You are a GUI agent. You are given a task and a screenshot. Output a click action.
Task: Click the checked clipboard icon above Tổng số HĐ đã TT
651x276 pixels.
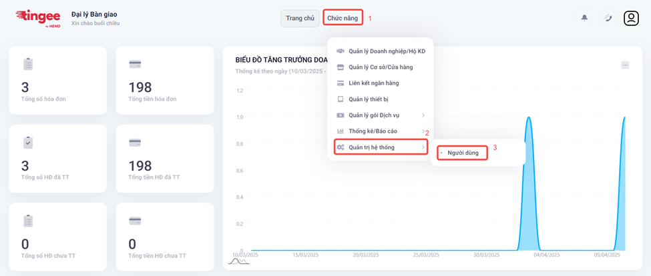pyautogui.click(x=27, y=143)
